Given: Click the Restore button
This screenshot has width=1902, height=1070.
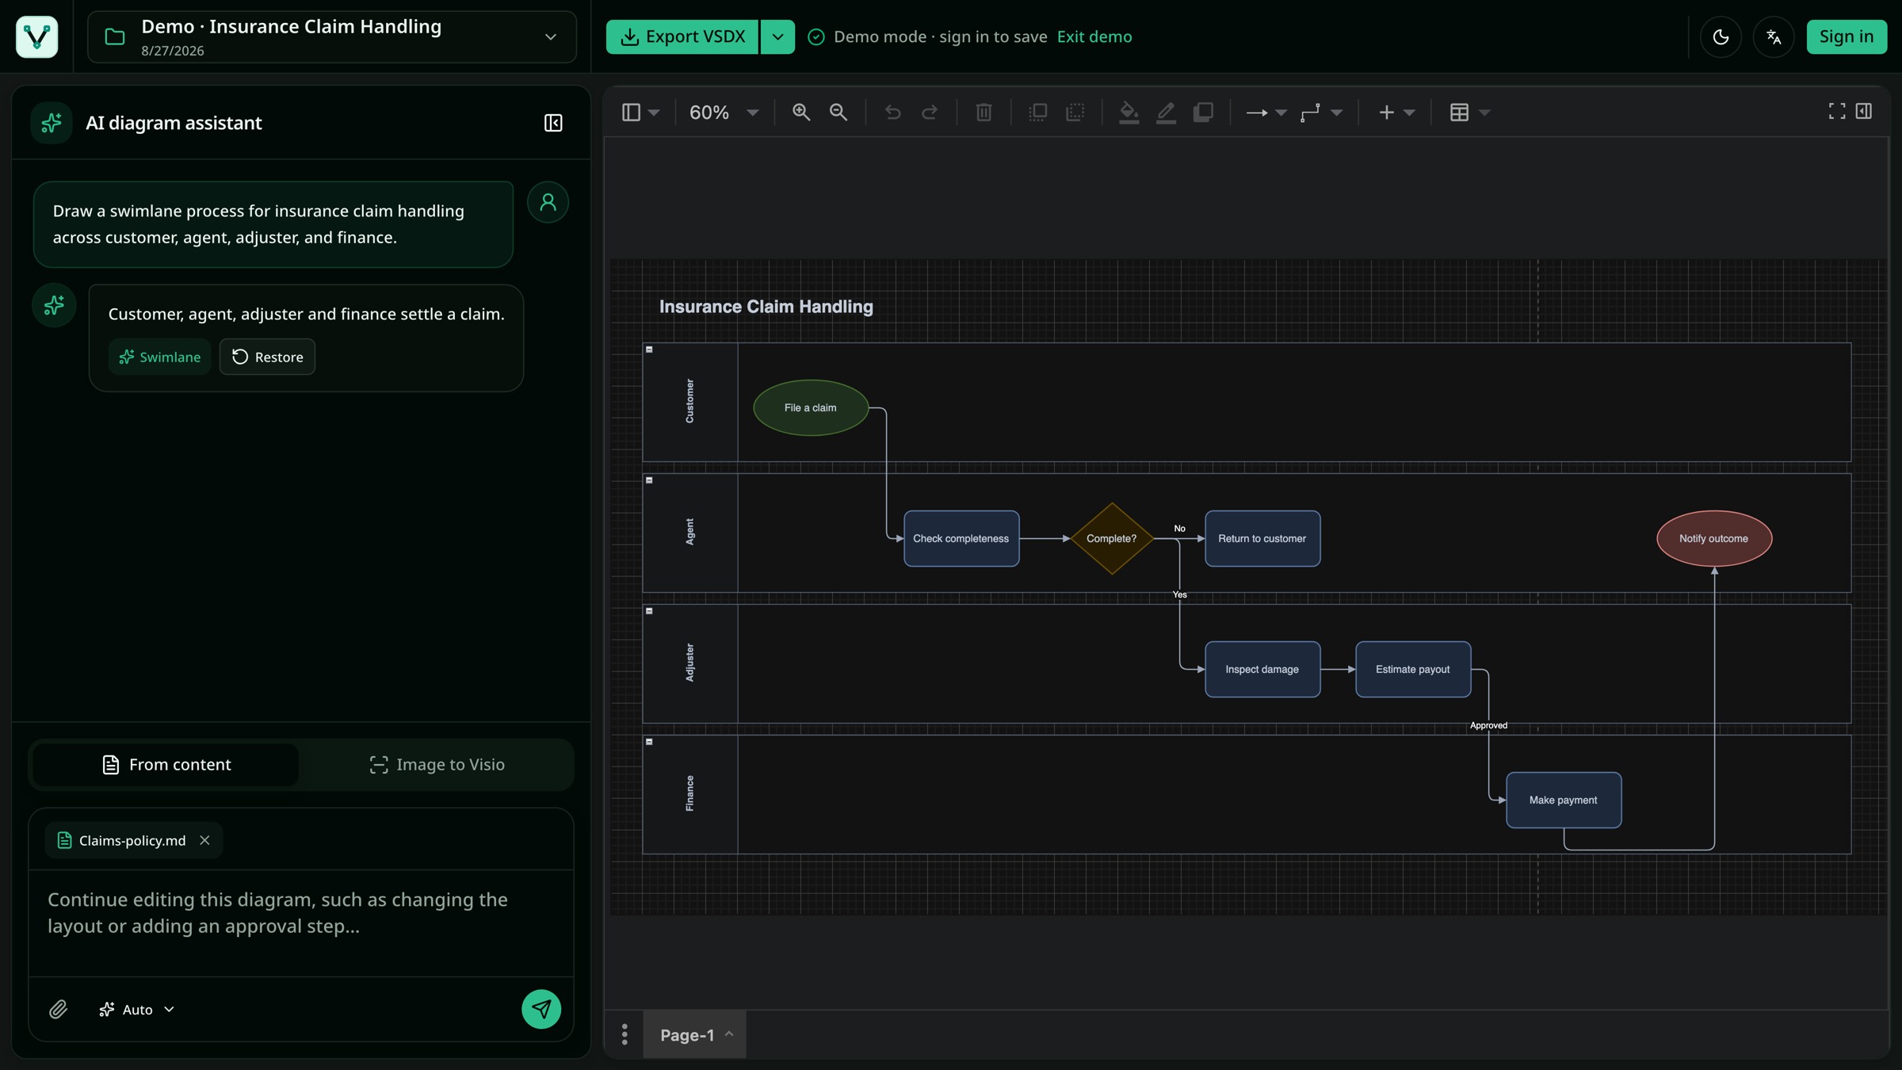Looking at the screenshot, I should (x=267, y=357).
